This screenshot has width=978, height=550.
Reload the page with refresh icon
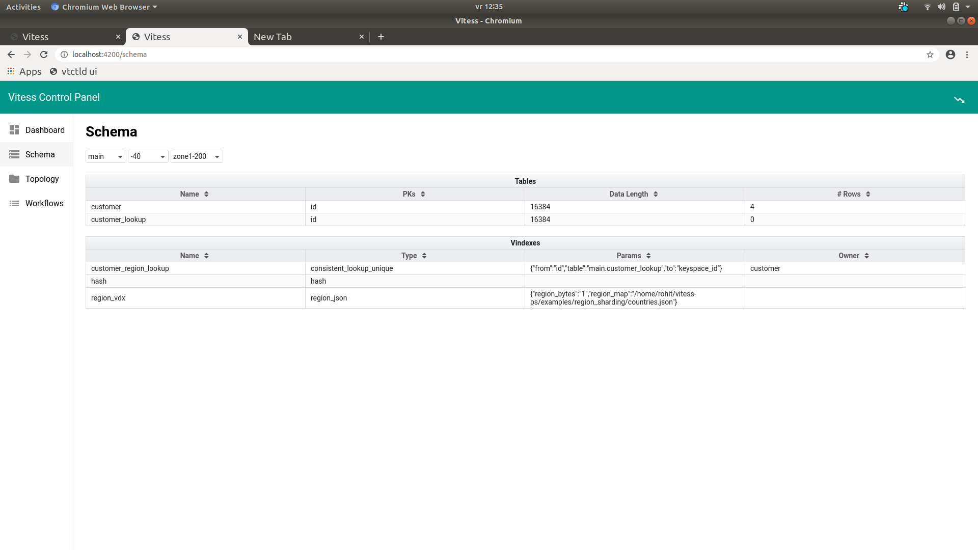coord(44,54)
